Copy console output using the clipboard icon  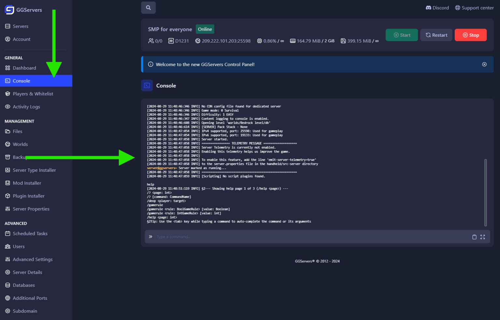(474, 237)
